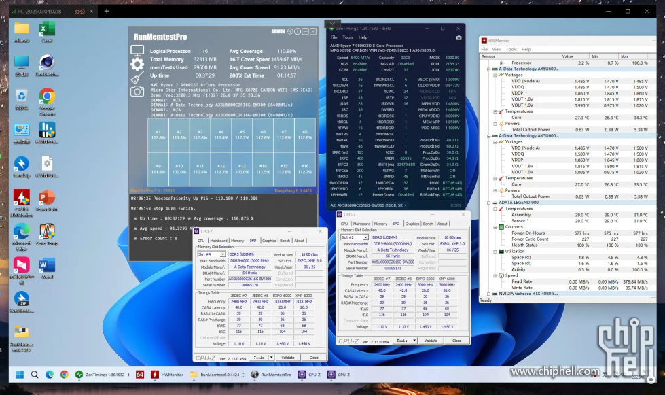Select the Health Status row in HWMonitor

point(568,245)
